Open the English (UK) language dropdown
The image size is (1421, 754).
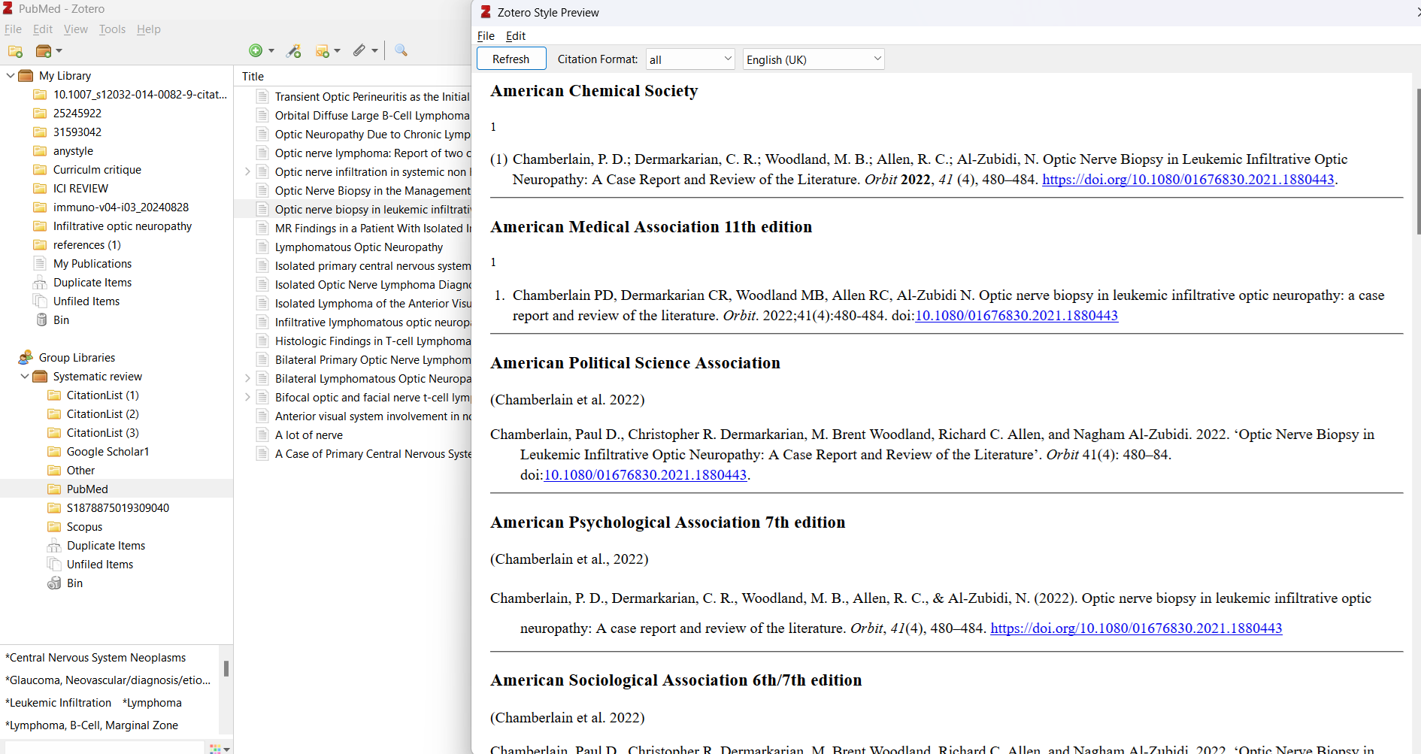pos(814,59)
